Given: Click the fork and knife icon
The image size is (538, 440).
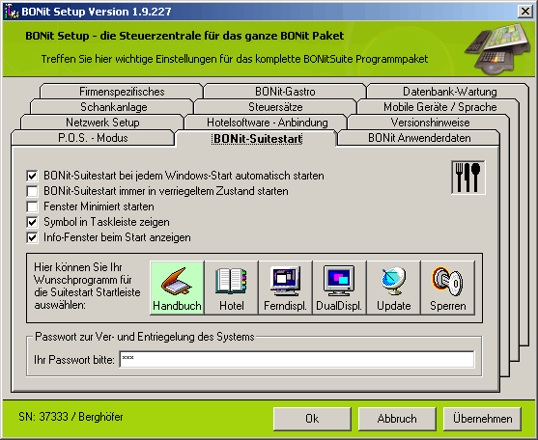Looking at the screenshot, I should pyautogui.click(x=468, y=178).
